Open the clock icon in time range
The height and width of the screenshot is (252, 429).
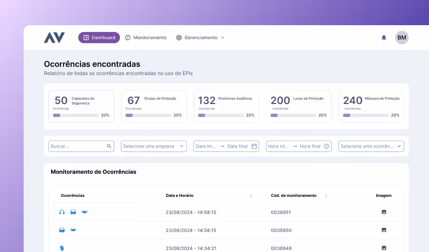point(326,146)
